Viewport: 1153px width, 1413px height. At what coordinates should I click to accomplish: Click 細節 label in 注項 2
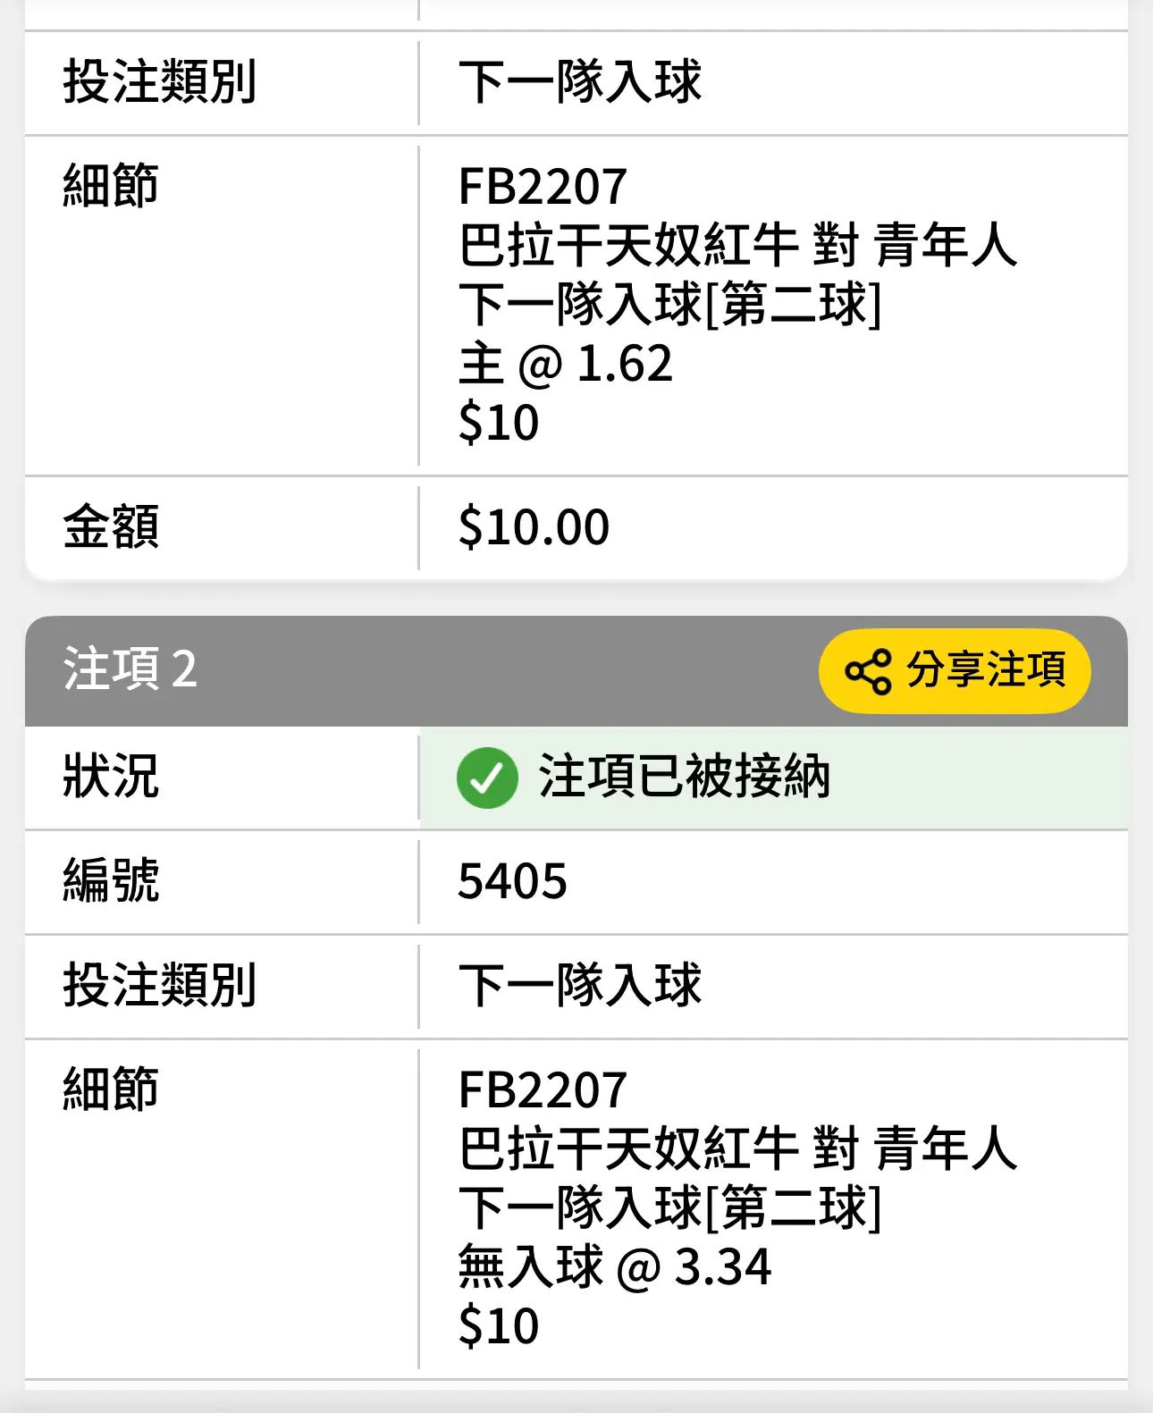click(111, 1089)
